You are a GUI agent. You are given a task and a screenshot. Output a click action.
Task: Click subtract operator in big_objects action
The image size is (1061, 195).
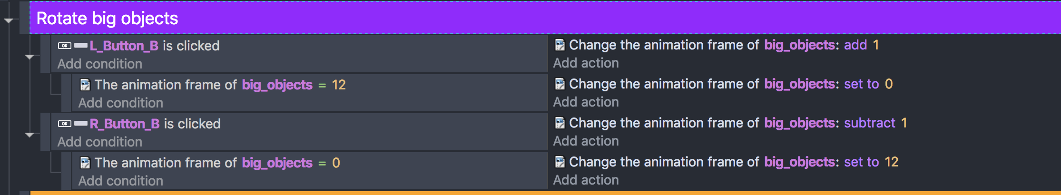[x=870, y=123]
